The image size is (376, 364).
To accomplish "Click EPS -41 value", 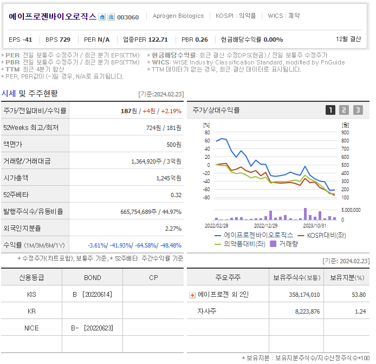I will coord(21,40).
